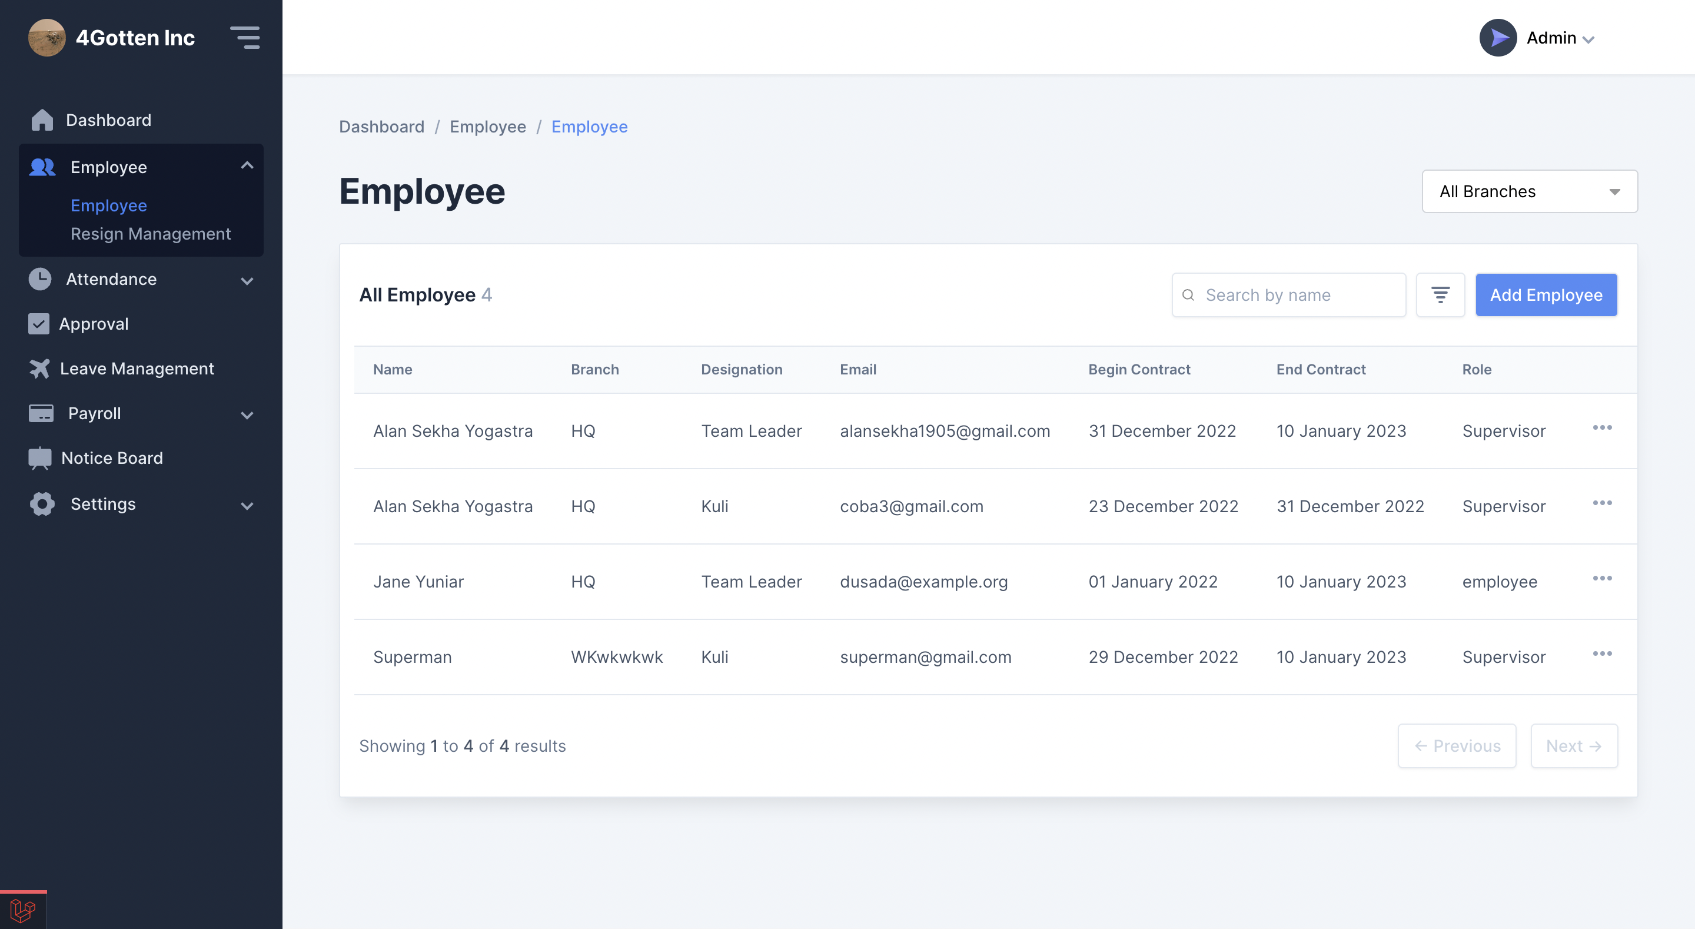This screenshot has height=929, width=1695.
Task: Click email alansekha1905@gmail.com
Action: [x=945, y=432]
